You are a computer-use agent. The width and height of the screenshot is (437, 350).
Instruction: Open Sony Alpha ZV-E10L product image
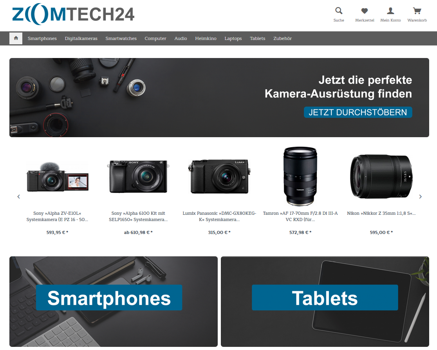58,176
